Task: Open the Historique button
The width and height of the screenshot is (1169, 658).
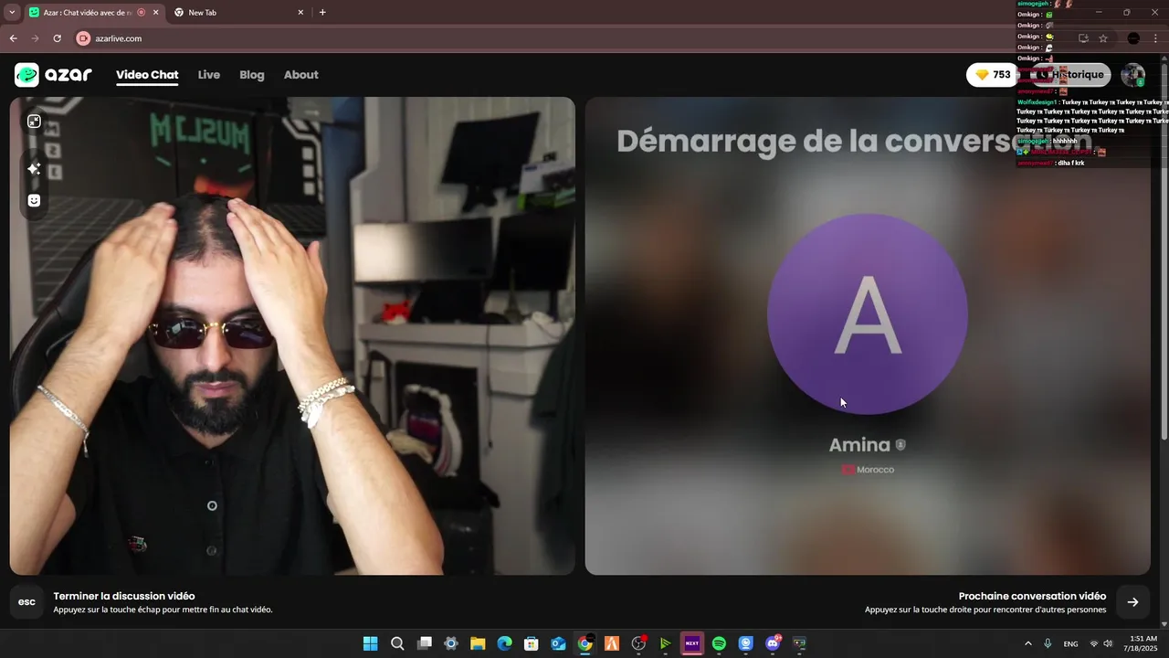Action: point(1069,75)
